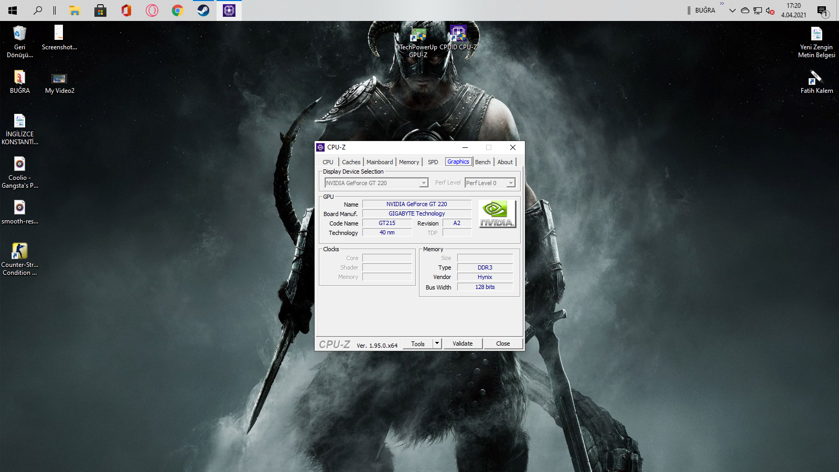The image size is (839, 472).
Task: Select Fatih Kalem desktop shortcut
Action: [816, 82]
